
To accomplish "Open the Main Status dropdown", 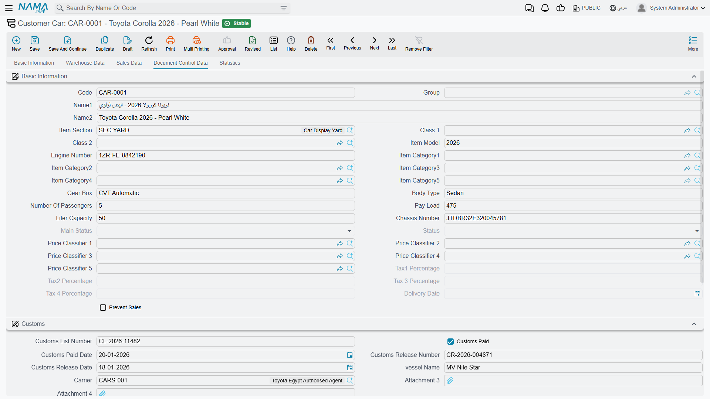I will pos(349,231).
